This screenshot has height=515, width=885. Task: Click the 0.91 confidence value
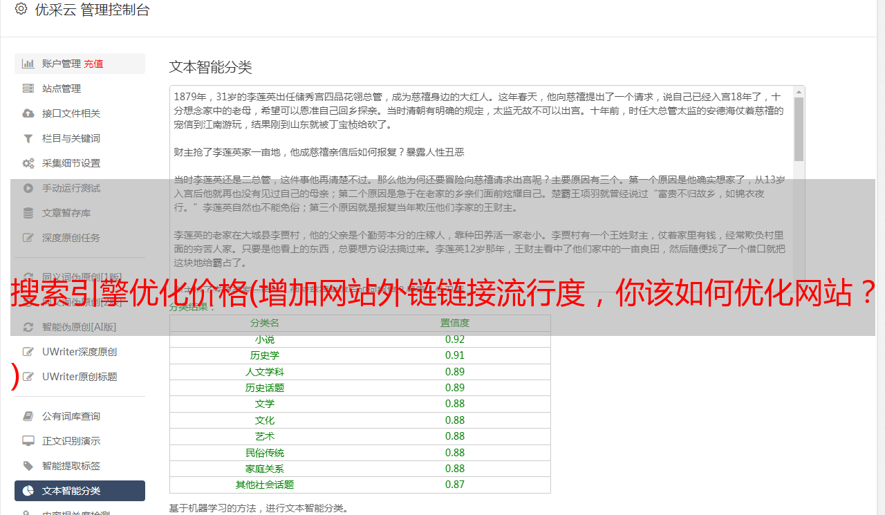coord(455,355)
